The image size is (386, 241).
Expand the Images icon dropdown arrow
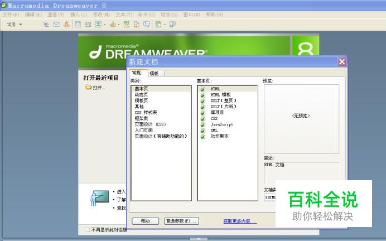click(x=105, y=25)
